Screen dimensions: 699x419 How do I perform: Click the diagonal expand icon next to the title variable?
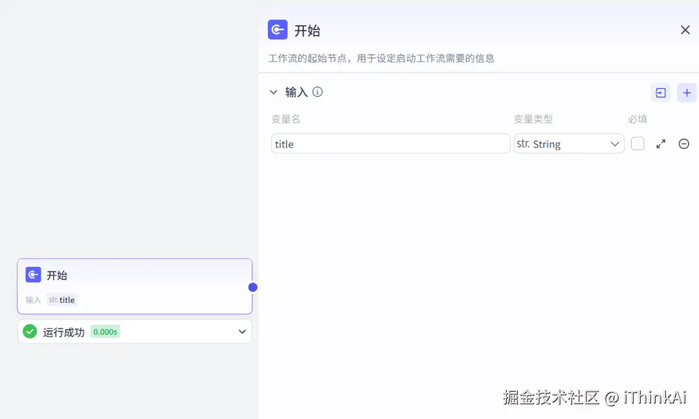[x=660, y=144]
